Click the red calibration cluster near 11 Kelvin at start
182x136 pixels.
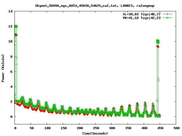pyautogui.click(x=16, y=35)
